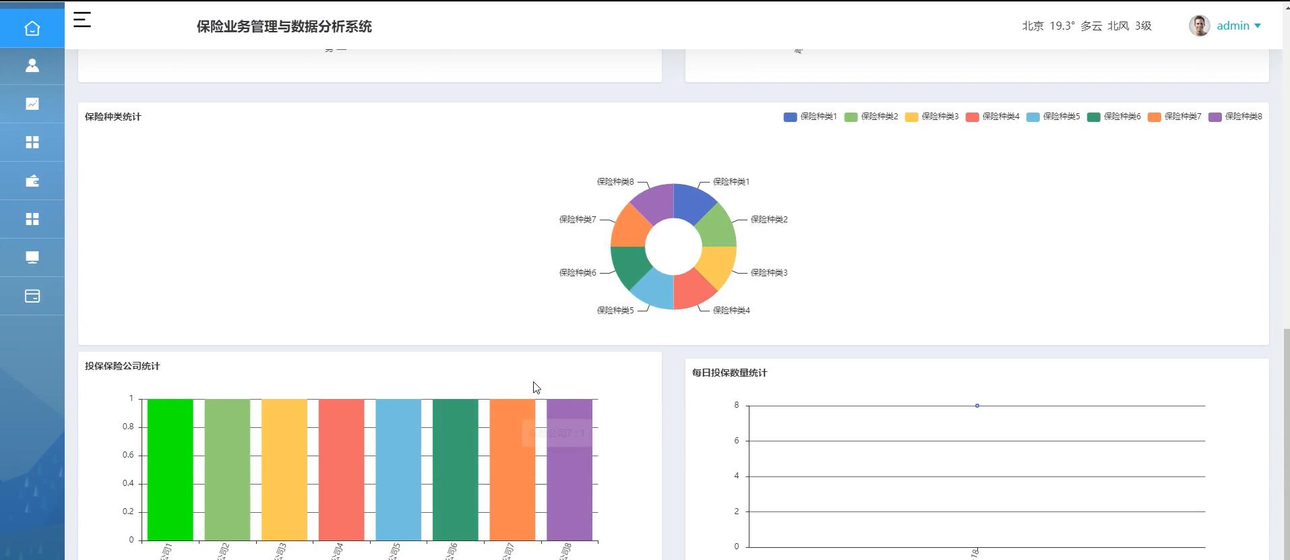
Task: Click the 投保保险公司统计 panel heading
Action: 123,366
